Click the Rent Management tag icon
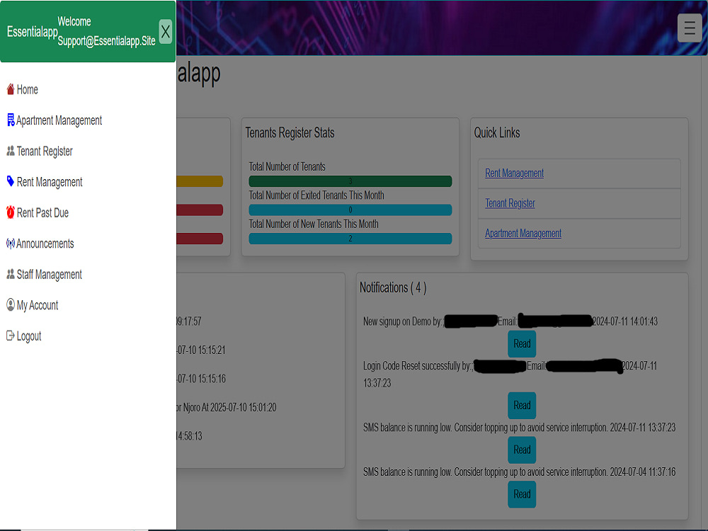 tap(11, 181)
